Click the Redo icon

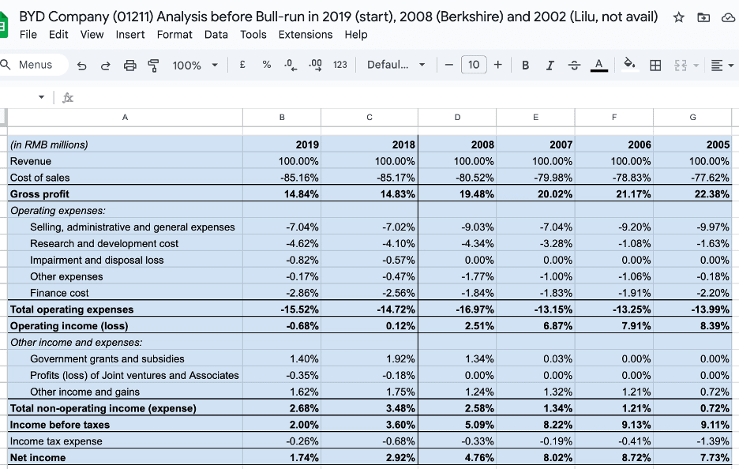click(x=106, y=65)
